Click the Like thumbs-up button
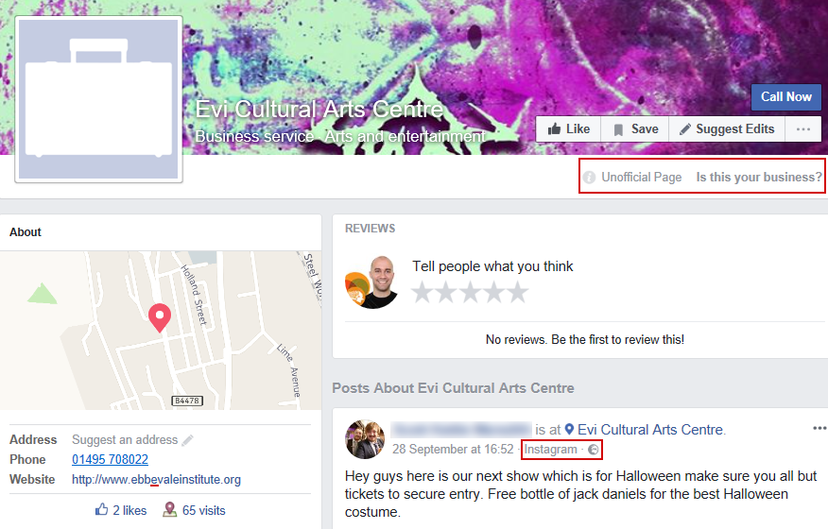 click(x=569, y=128)
